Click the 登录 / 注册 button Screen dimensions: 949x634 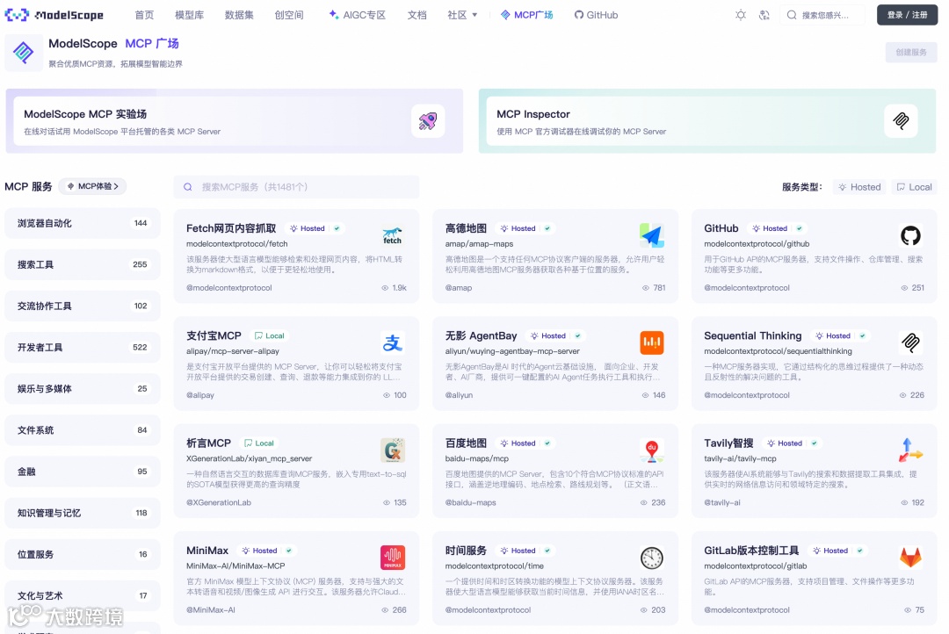point(907,15)
